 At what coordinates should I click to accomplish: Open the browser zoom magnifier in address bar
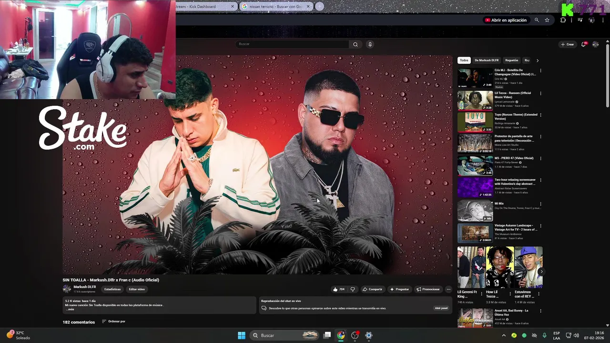pyautogui.click(x=537, y=20)
